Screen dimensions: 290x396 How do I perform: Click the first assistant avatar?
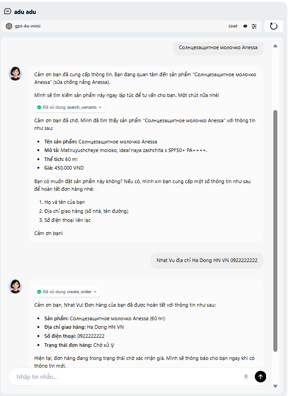15,73
